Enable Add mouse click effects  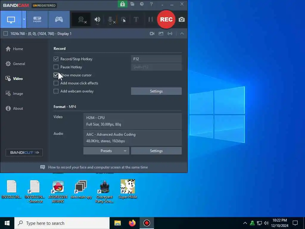[x=56, y=83]
